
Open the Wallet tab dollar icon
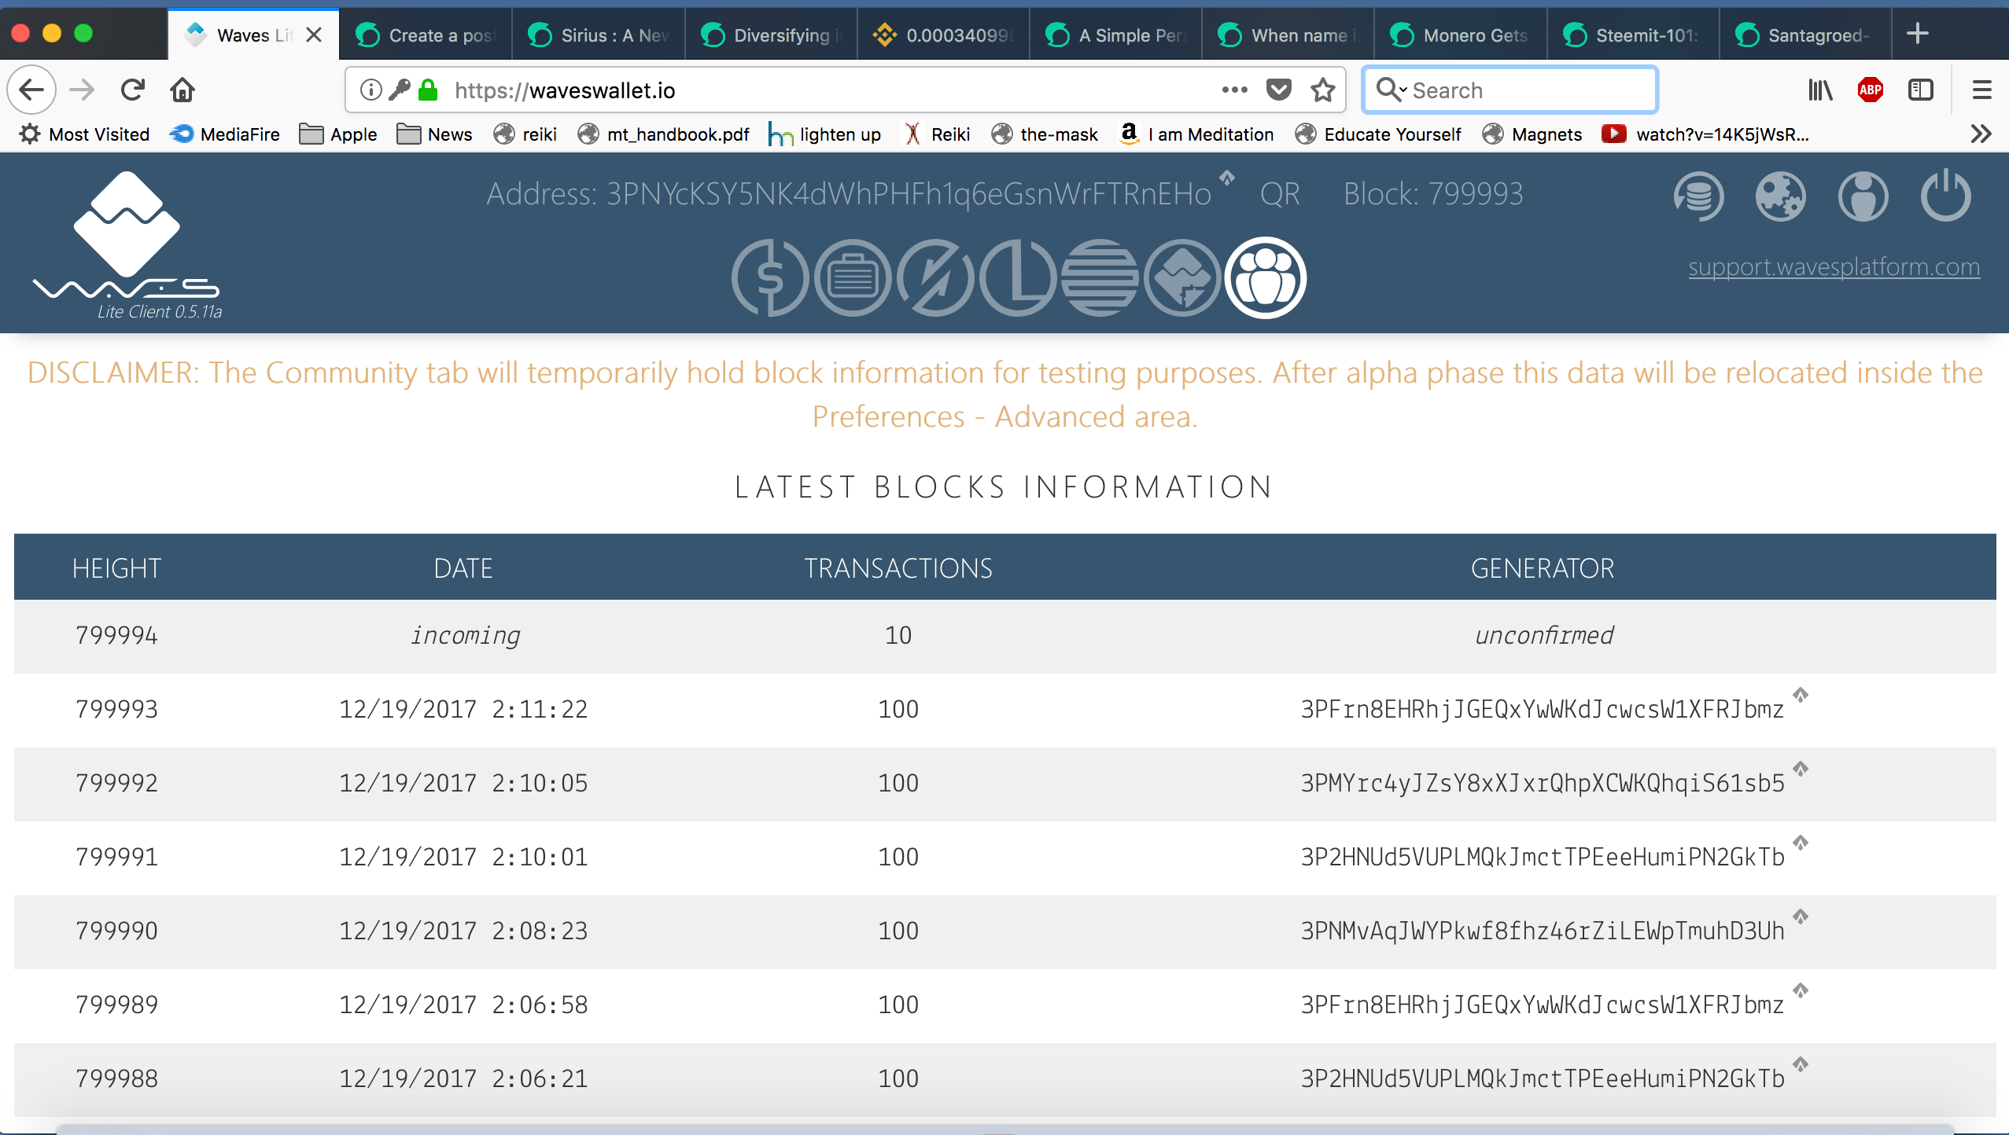pos(770,277)
